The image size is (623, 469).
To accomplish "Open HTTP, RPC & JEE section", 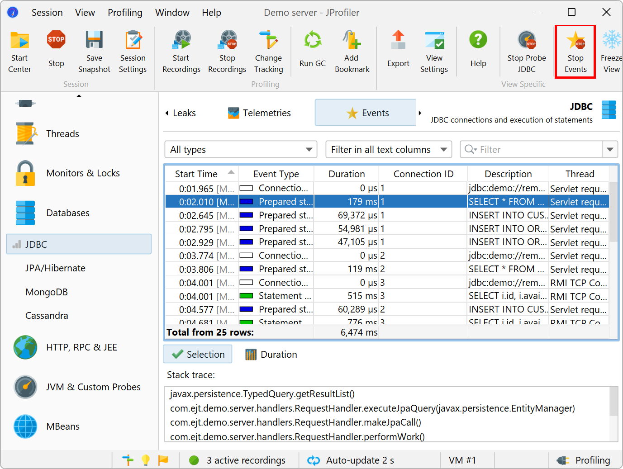I will point(66,347).
